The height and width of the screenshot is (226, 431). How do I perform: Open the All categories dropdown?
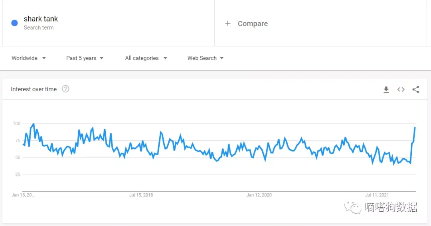tap(146, 58)
